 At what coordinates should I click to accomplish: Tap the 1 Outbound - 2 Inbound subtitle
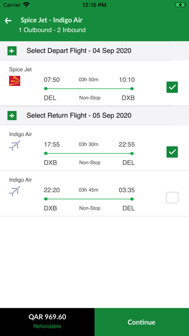[52, 30]
